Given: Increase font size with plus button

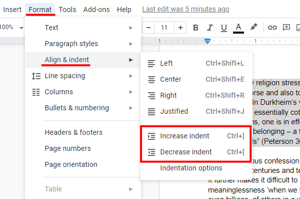Looking at the screenshot, I should tap(180, 28).
